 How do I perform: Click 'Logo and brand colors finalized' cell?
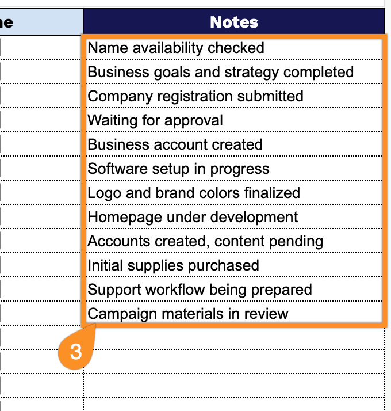(234, 193)
